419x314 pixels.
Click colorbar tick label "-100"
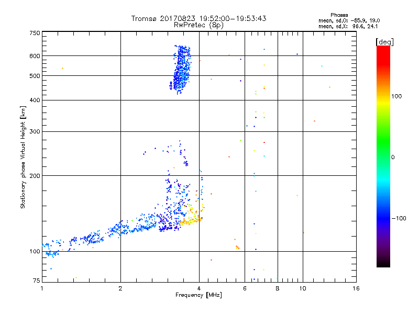pos(399,218)
